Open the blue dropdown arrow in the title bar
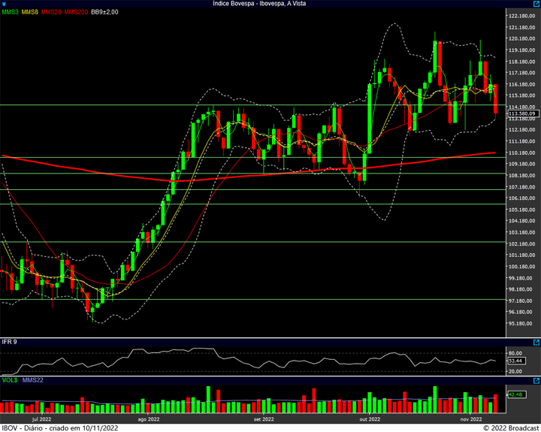The height and width of the screenshot is (432, 541). pos(4,5)
